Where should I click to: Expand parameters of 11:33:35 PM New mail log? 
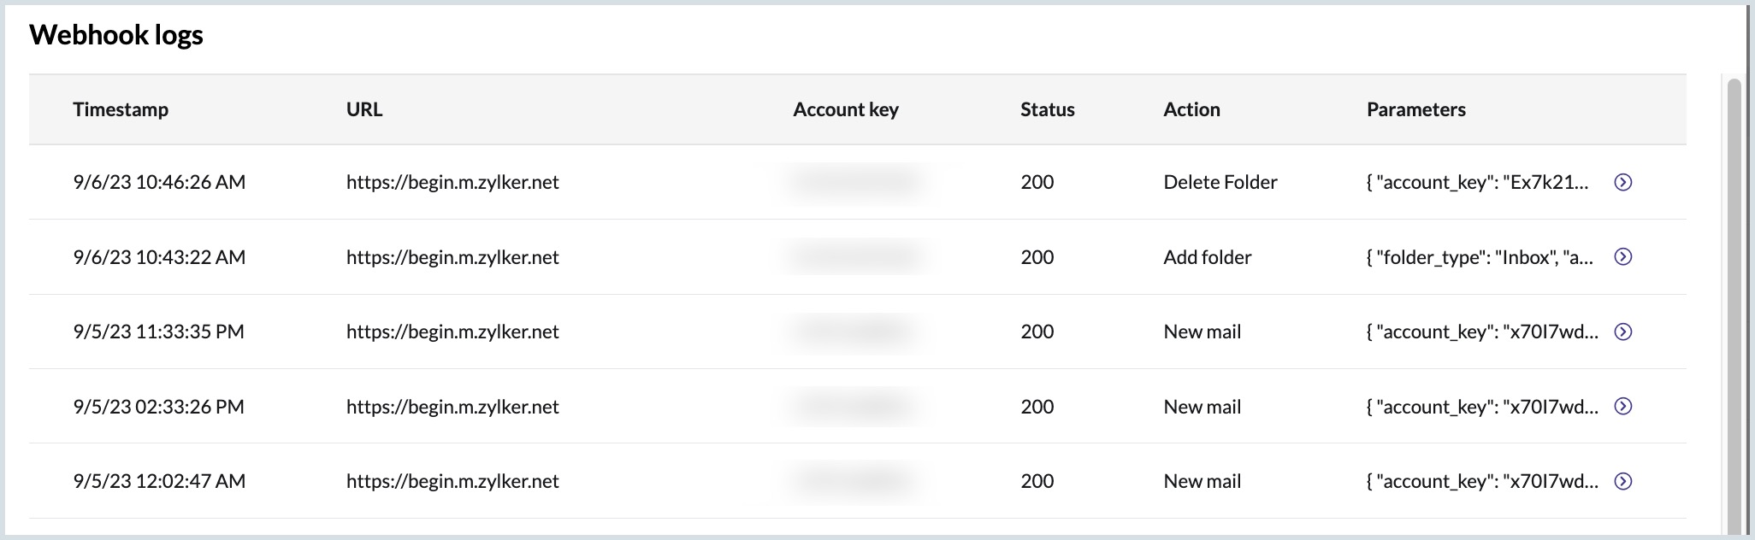click(1622, 332)
